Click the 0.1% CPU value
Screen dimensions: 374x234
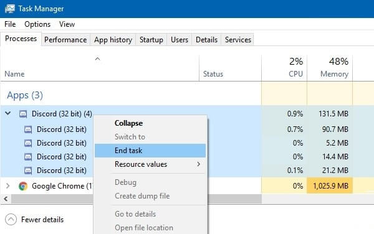coord(295,171)
